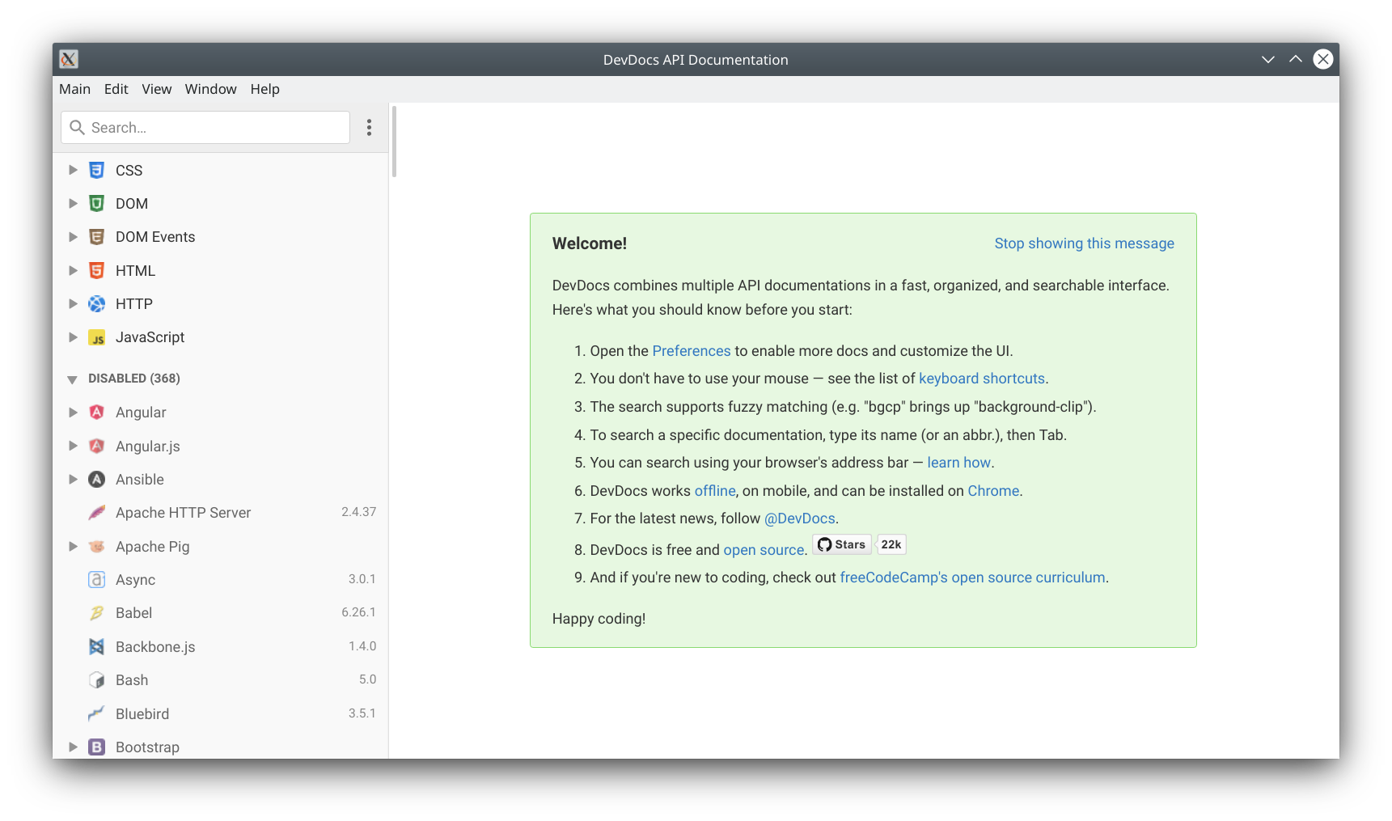Follow the learn how link

tap(958, 463)
